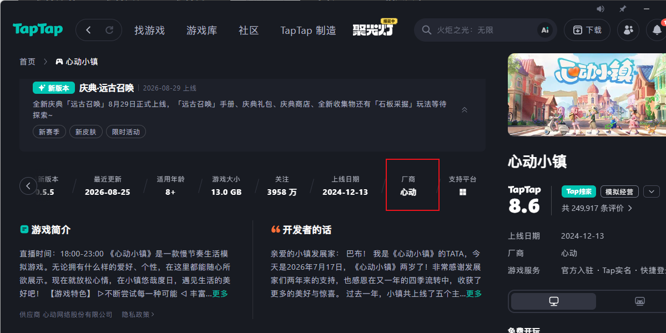Click the 8+ age rating value

click(x=170, y=192)
